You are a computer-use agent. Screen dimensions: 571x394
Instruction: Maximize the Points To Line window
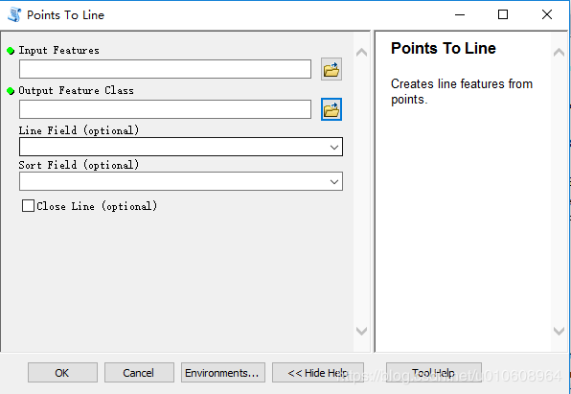pos(503,14)
